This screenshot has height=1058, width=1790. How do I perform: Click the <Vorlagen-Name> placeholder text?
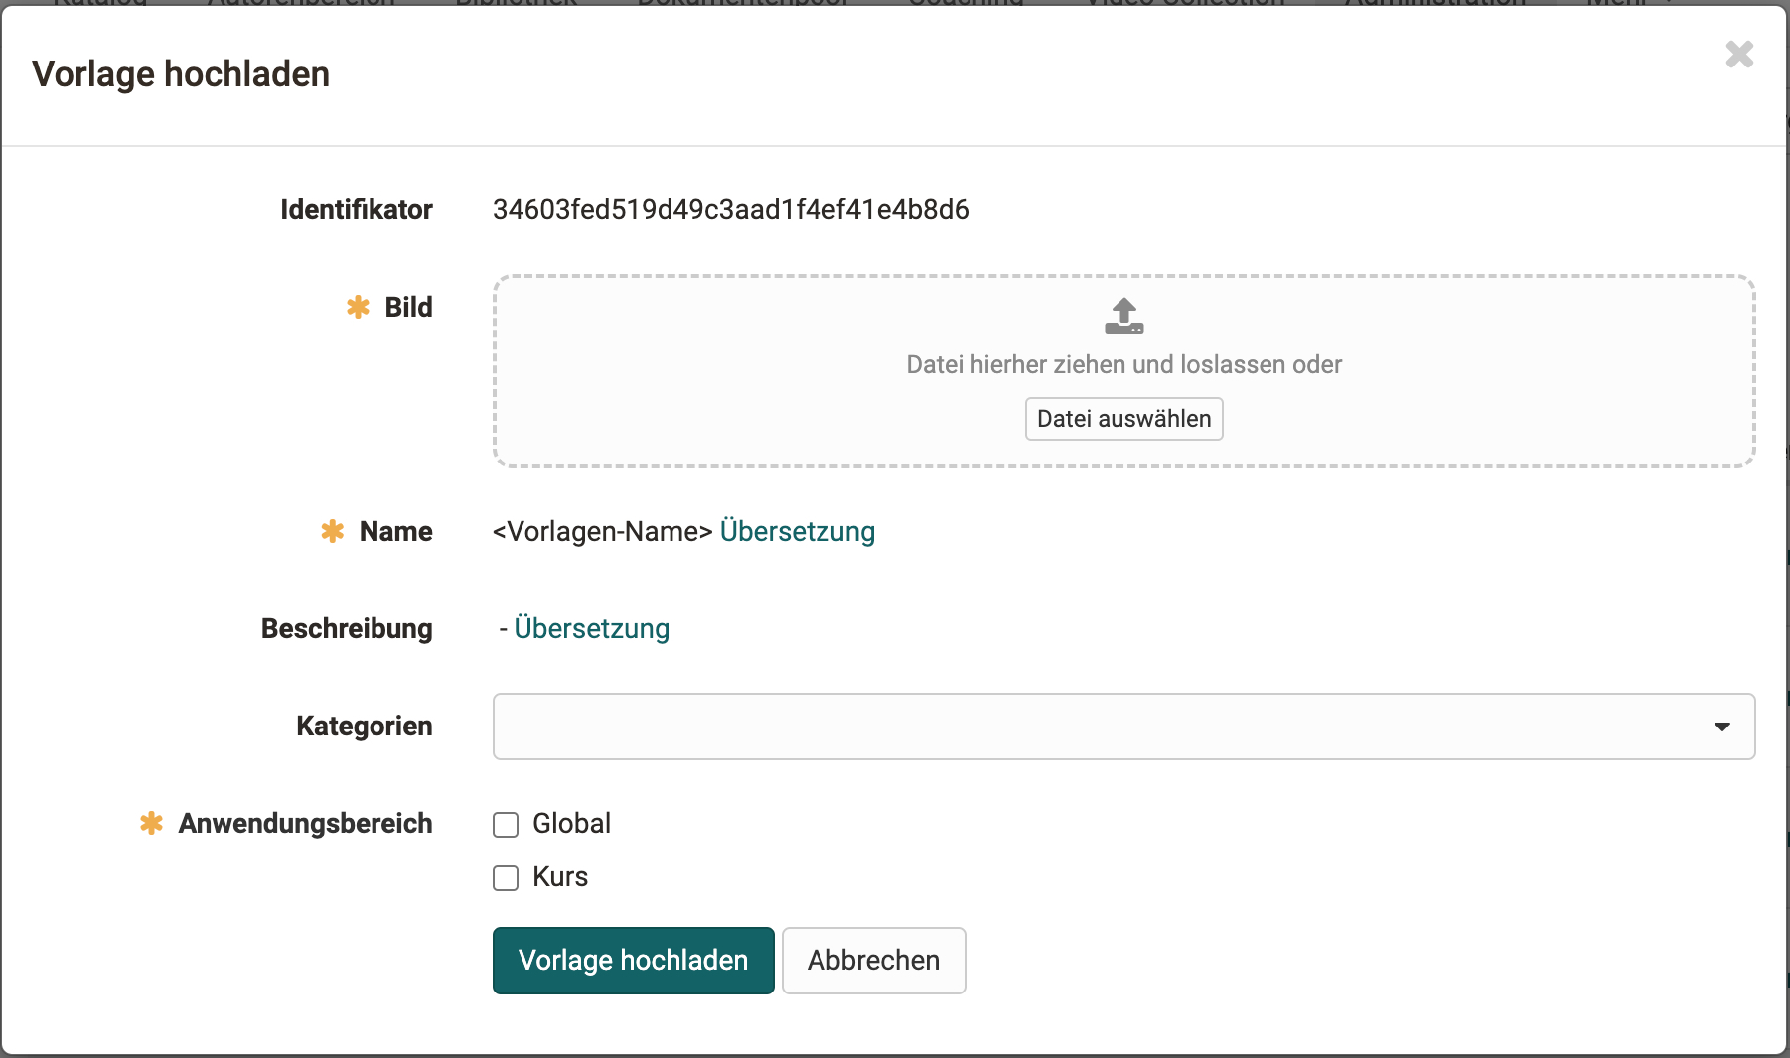tap(602, 532)
